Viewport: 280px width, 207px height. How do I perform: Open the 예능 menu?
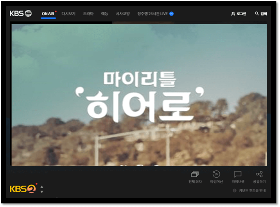coord(104,14)
